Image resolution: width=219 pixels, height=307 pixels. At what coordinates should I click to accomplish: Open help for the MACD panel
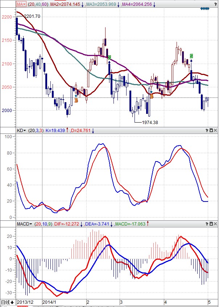207,224
